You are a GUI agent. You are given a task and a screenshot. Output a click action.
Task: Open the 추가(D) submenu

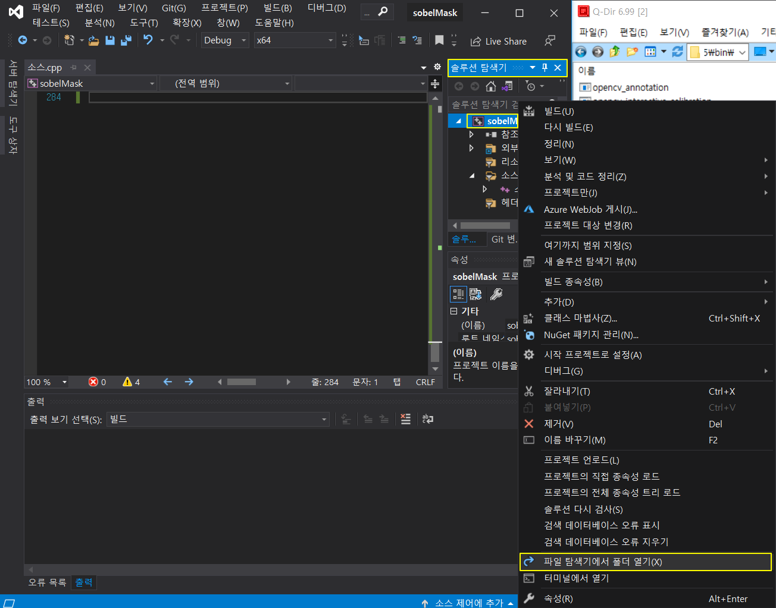(647, 302)
